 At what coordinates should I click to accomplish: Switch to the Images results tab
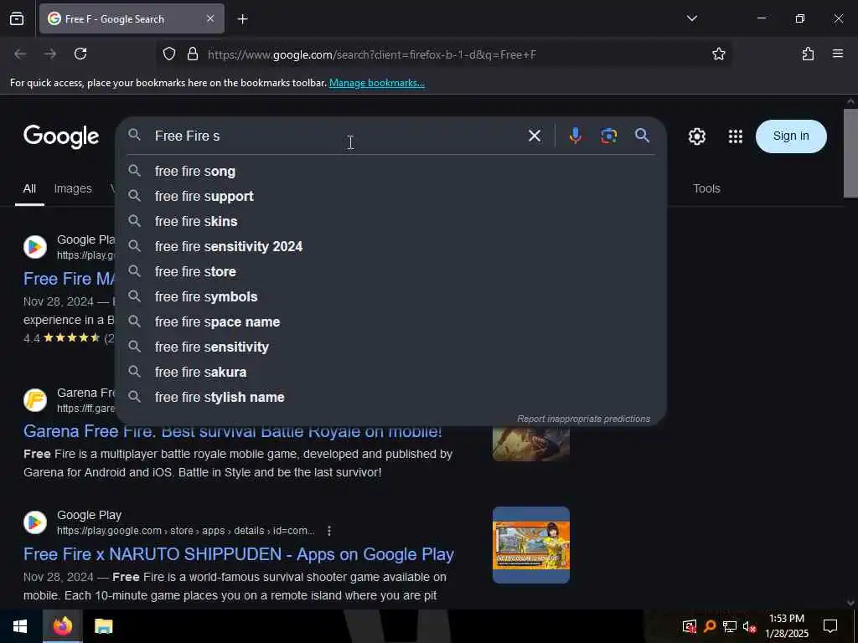(73, 188)
